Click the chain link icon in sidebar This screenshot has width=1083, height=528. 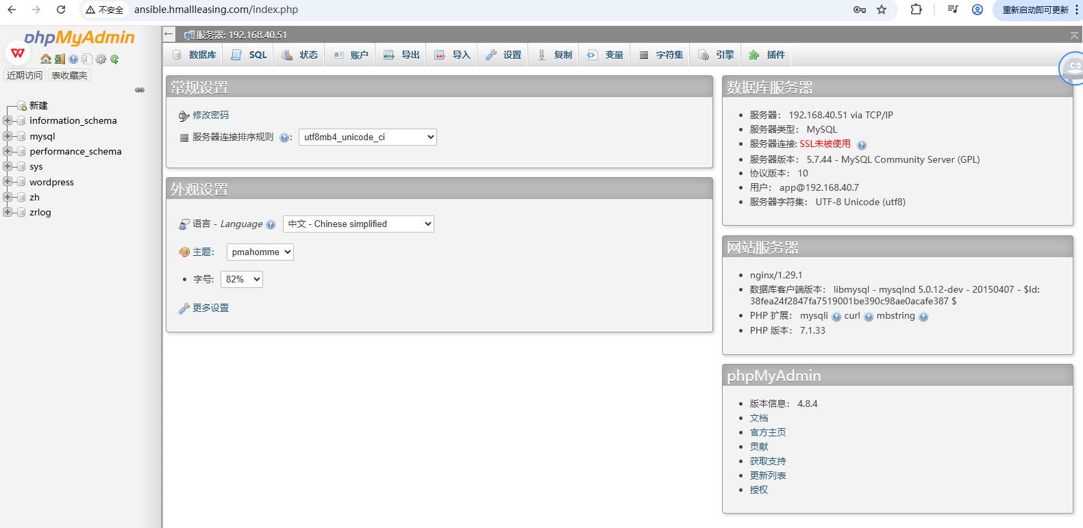coord(140,90)
